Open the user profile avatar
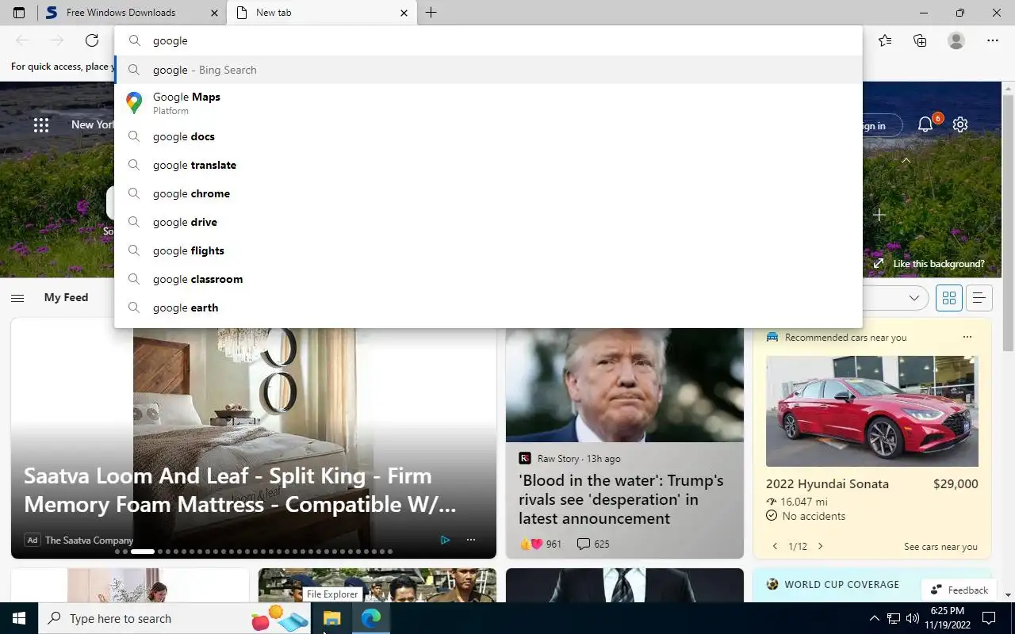 (x=956, y=40)
